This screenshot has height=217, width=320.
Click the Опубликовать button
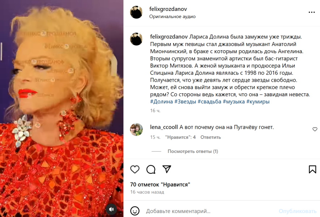pyautogui.click(x=298, y=211)
